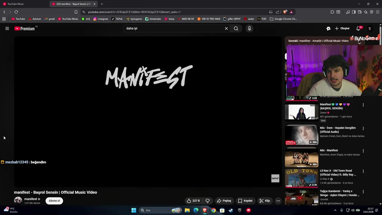Open kick bookmark
382x215 pixels.
(86, 19)
